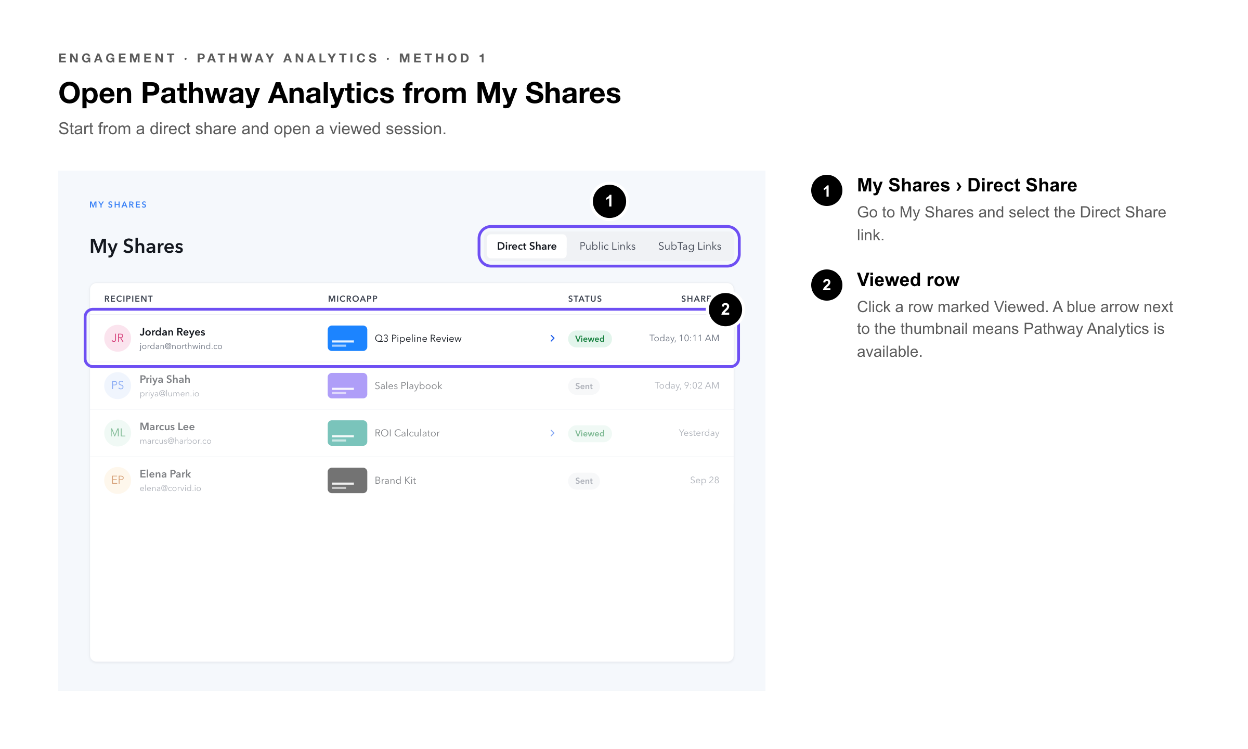This screenshot has width=1248, height=749.
Task: Click the priya@lumen.io email
Action: (x=170, y=394)
